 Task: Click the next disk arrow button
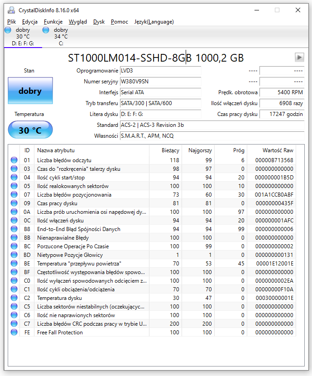click(x=299, y=58)
